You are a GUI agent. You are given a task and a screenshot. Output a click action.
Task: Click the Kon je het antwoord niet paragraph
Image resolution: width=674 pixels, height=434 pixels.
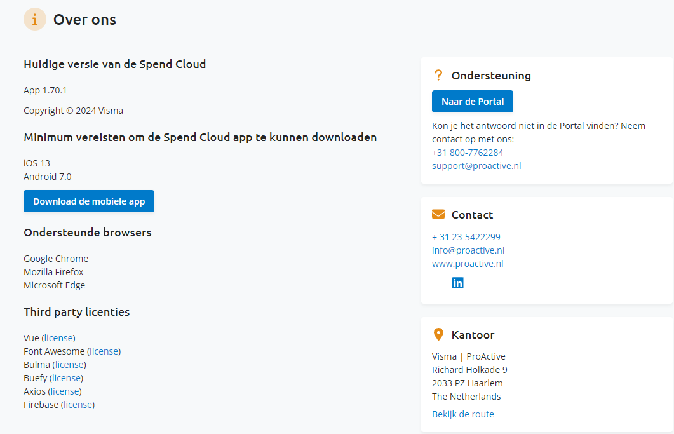pos(539,132)
